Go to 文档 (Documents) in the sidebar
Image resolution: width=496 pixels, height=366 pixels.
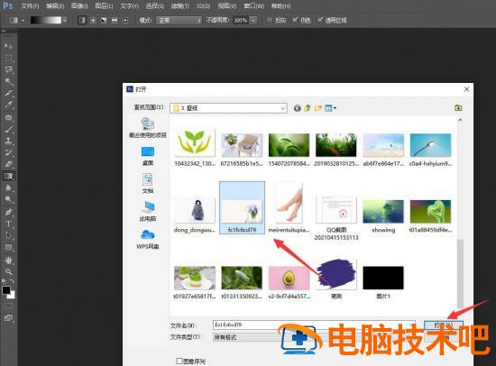pyautogui.click(x=147, y=184)
